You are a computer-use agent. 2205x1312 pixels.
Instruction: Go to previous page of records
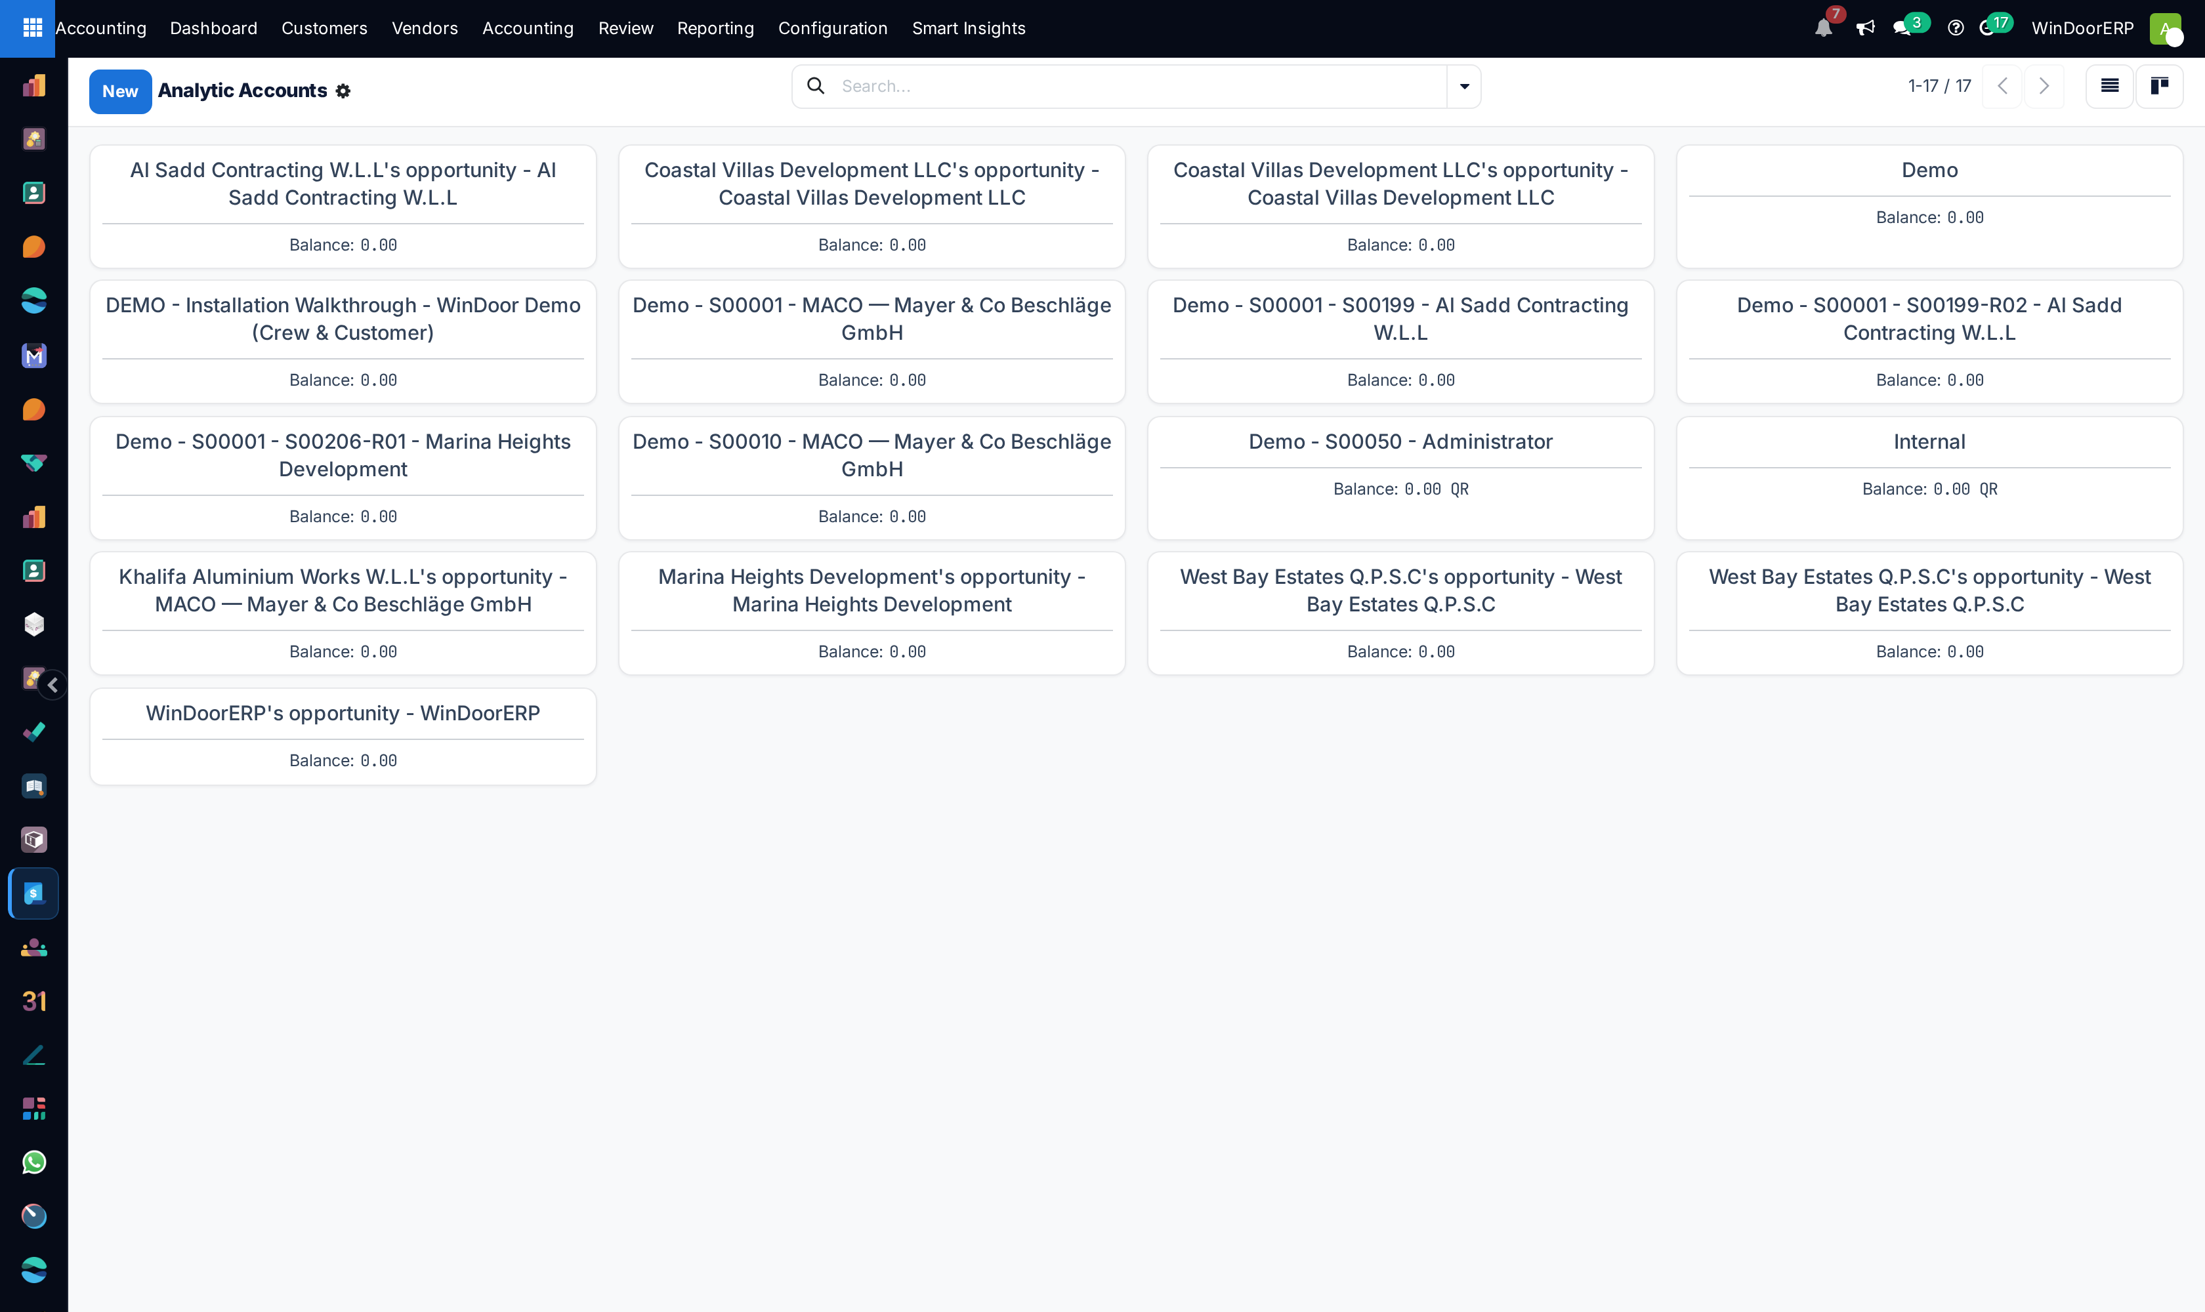2002,86
